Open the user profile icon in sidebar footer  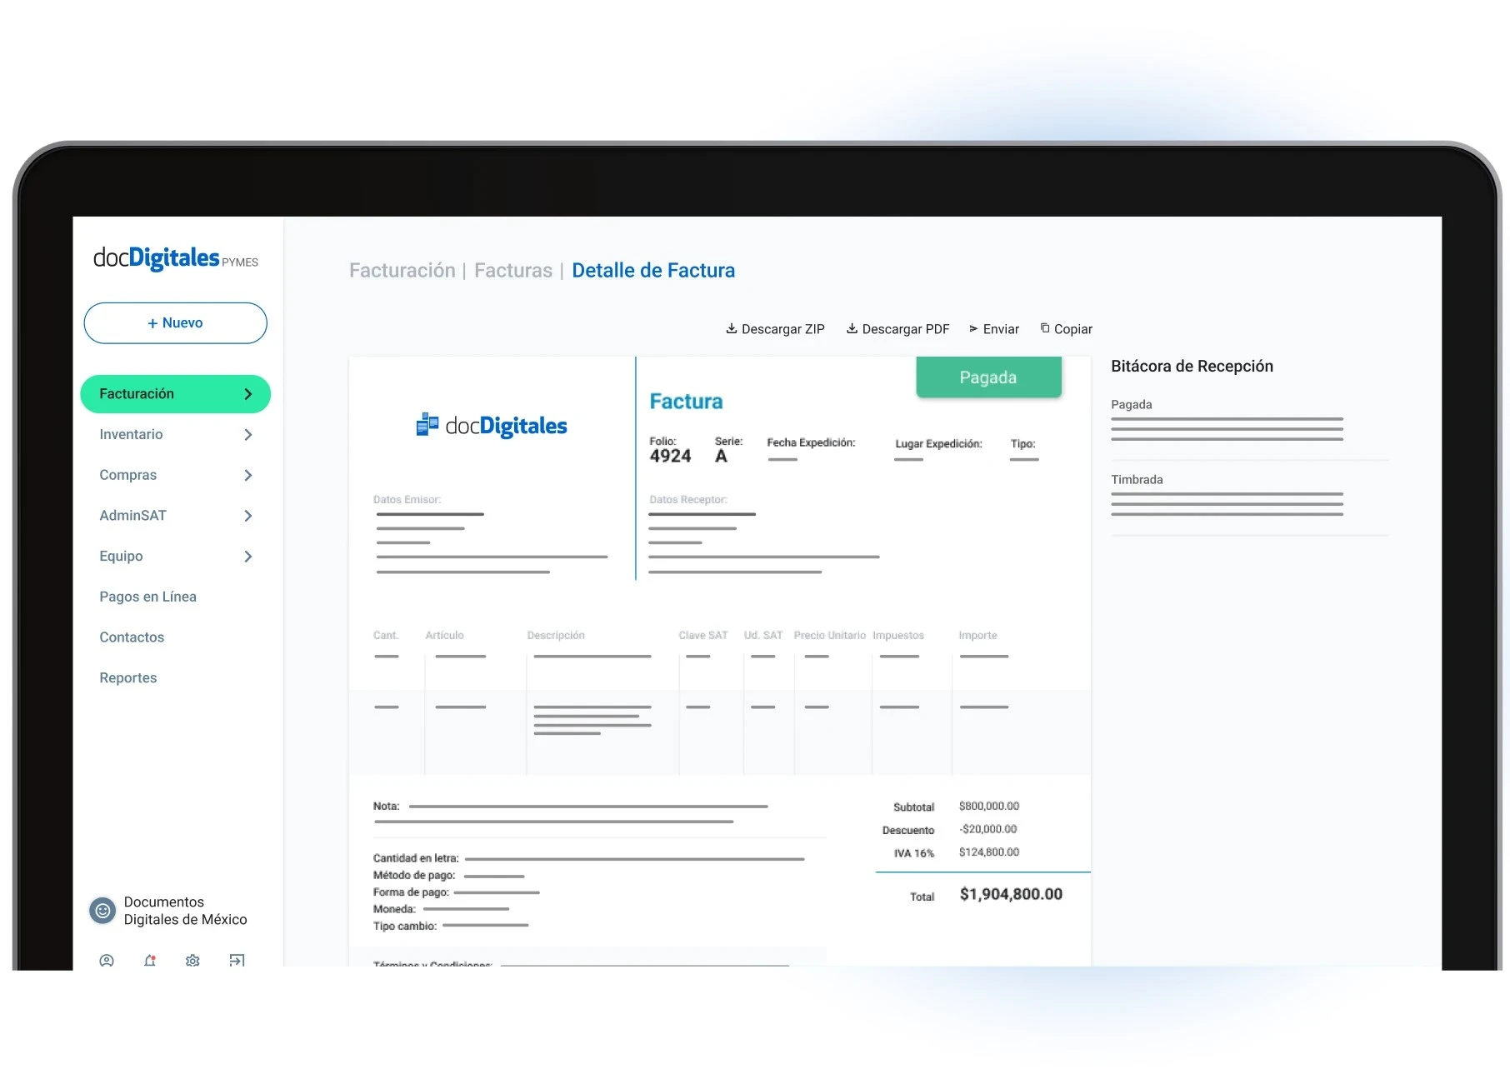click(107, 962)
